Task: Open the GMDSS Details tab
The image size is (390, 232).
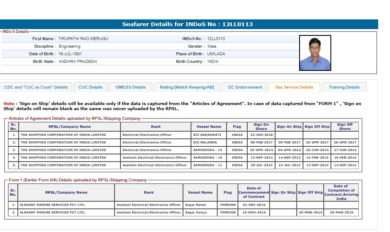Action: 131,87
